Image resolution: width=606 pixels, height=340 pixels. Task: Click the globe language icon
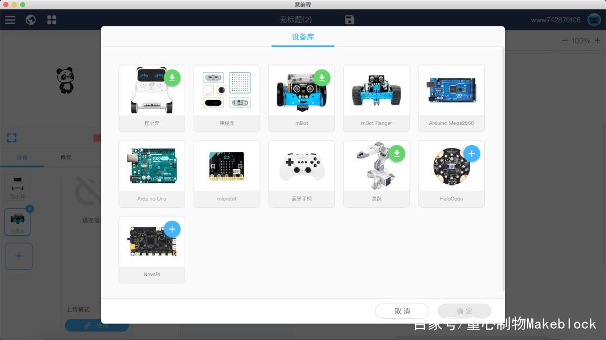(31, 20)
